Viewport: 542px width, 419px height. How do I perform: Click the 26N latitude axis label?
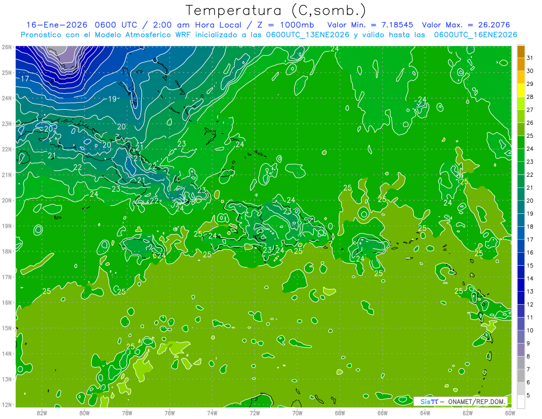[x=6, y=47]
